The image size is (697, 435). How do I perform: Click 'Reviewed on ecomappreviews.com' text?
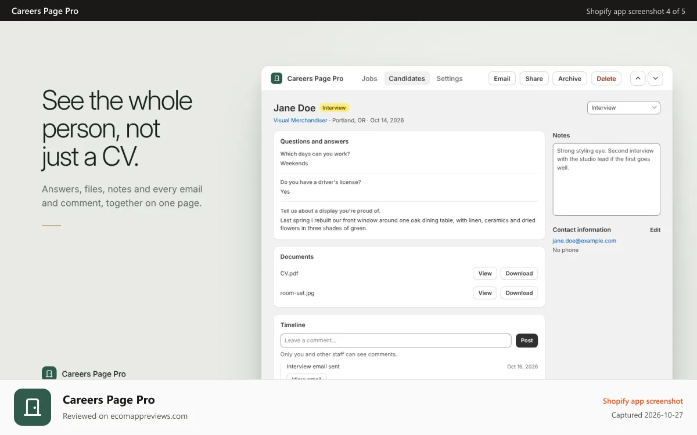[125, 416]
